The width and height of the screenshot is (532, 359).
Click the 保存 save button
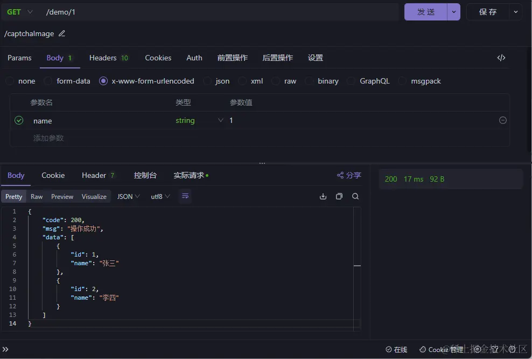487,12
